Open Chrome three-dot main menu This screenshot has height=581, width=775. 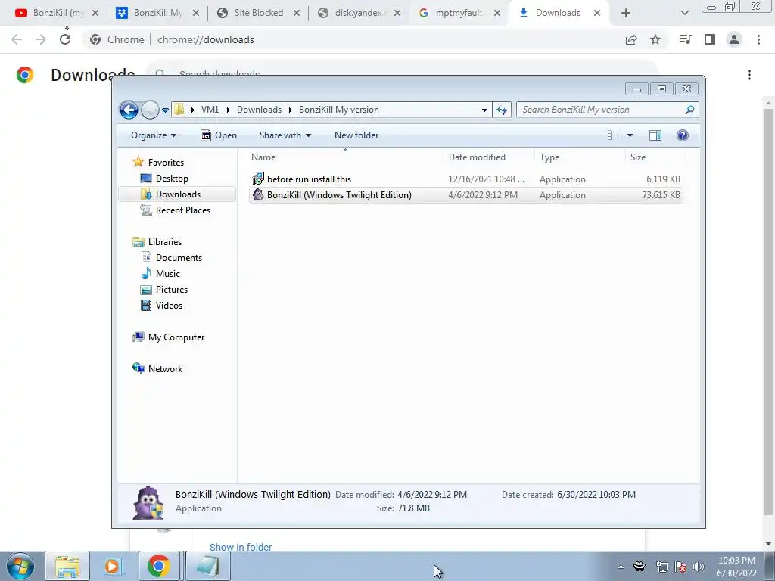point(758,39)
